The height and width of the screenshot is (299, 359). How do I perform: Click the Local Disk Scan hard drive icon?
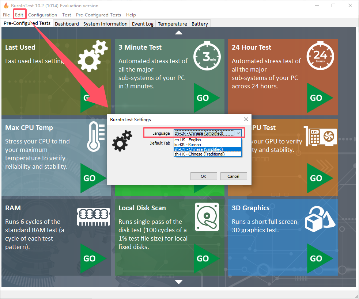pyautogui.click(x=207, y=216)
